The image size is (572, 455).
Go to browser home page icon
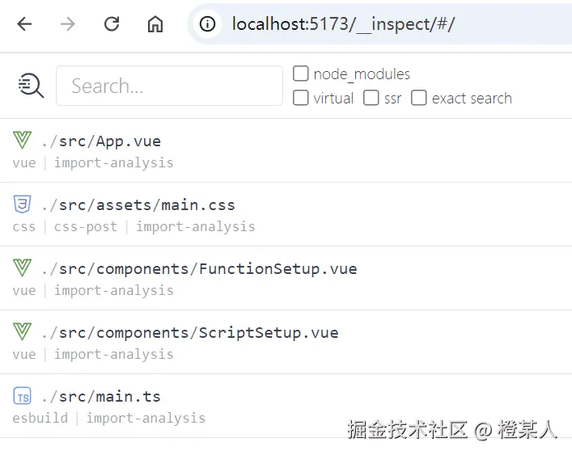[x=155, y=24]
